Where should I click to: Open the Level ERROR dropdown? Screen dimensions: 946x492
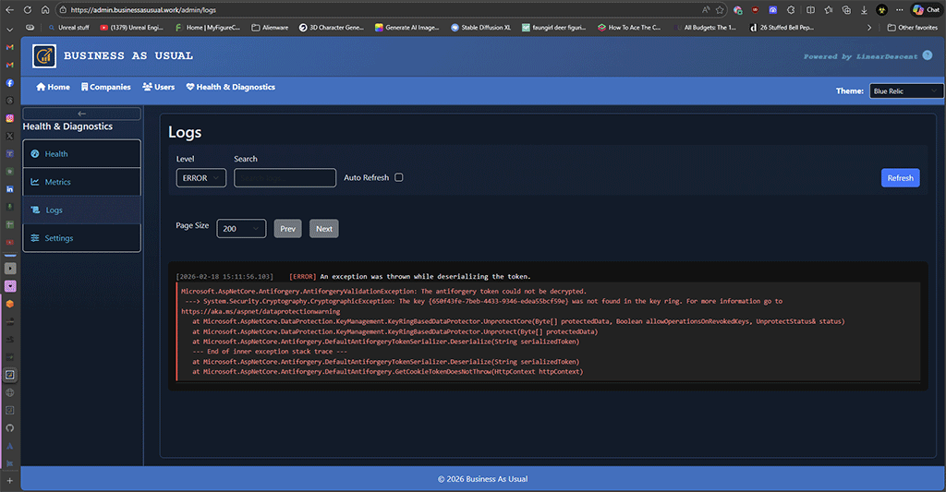click(200, 178)
